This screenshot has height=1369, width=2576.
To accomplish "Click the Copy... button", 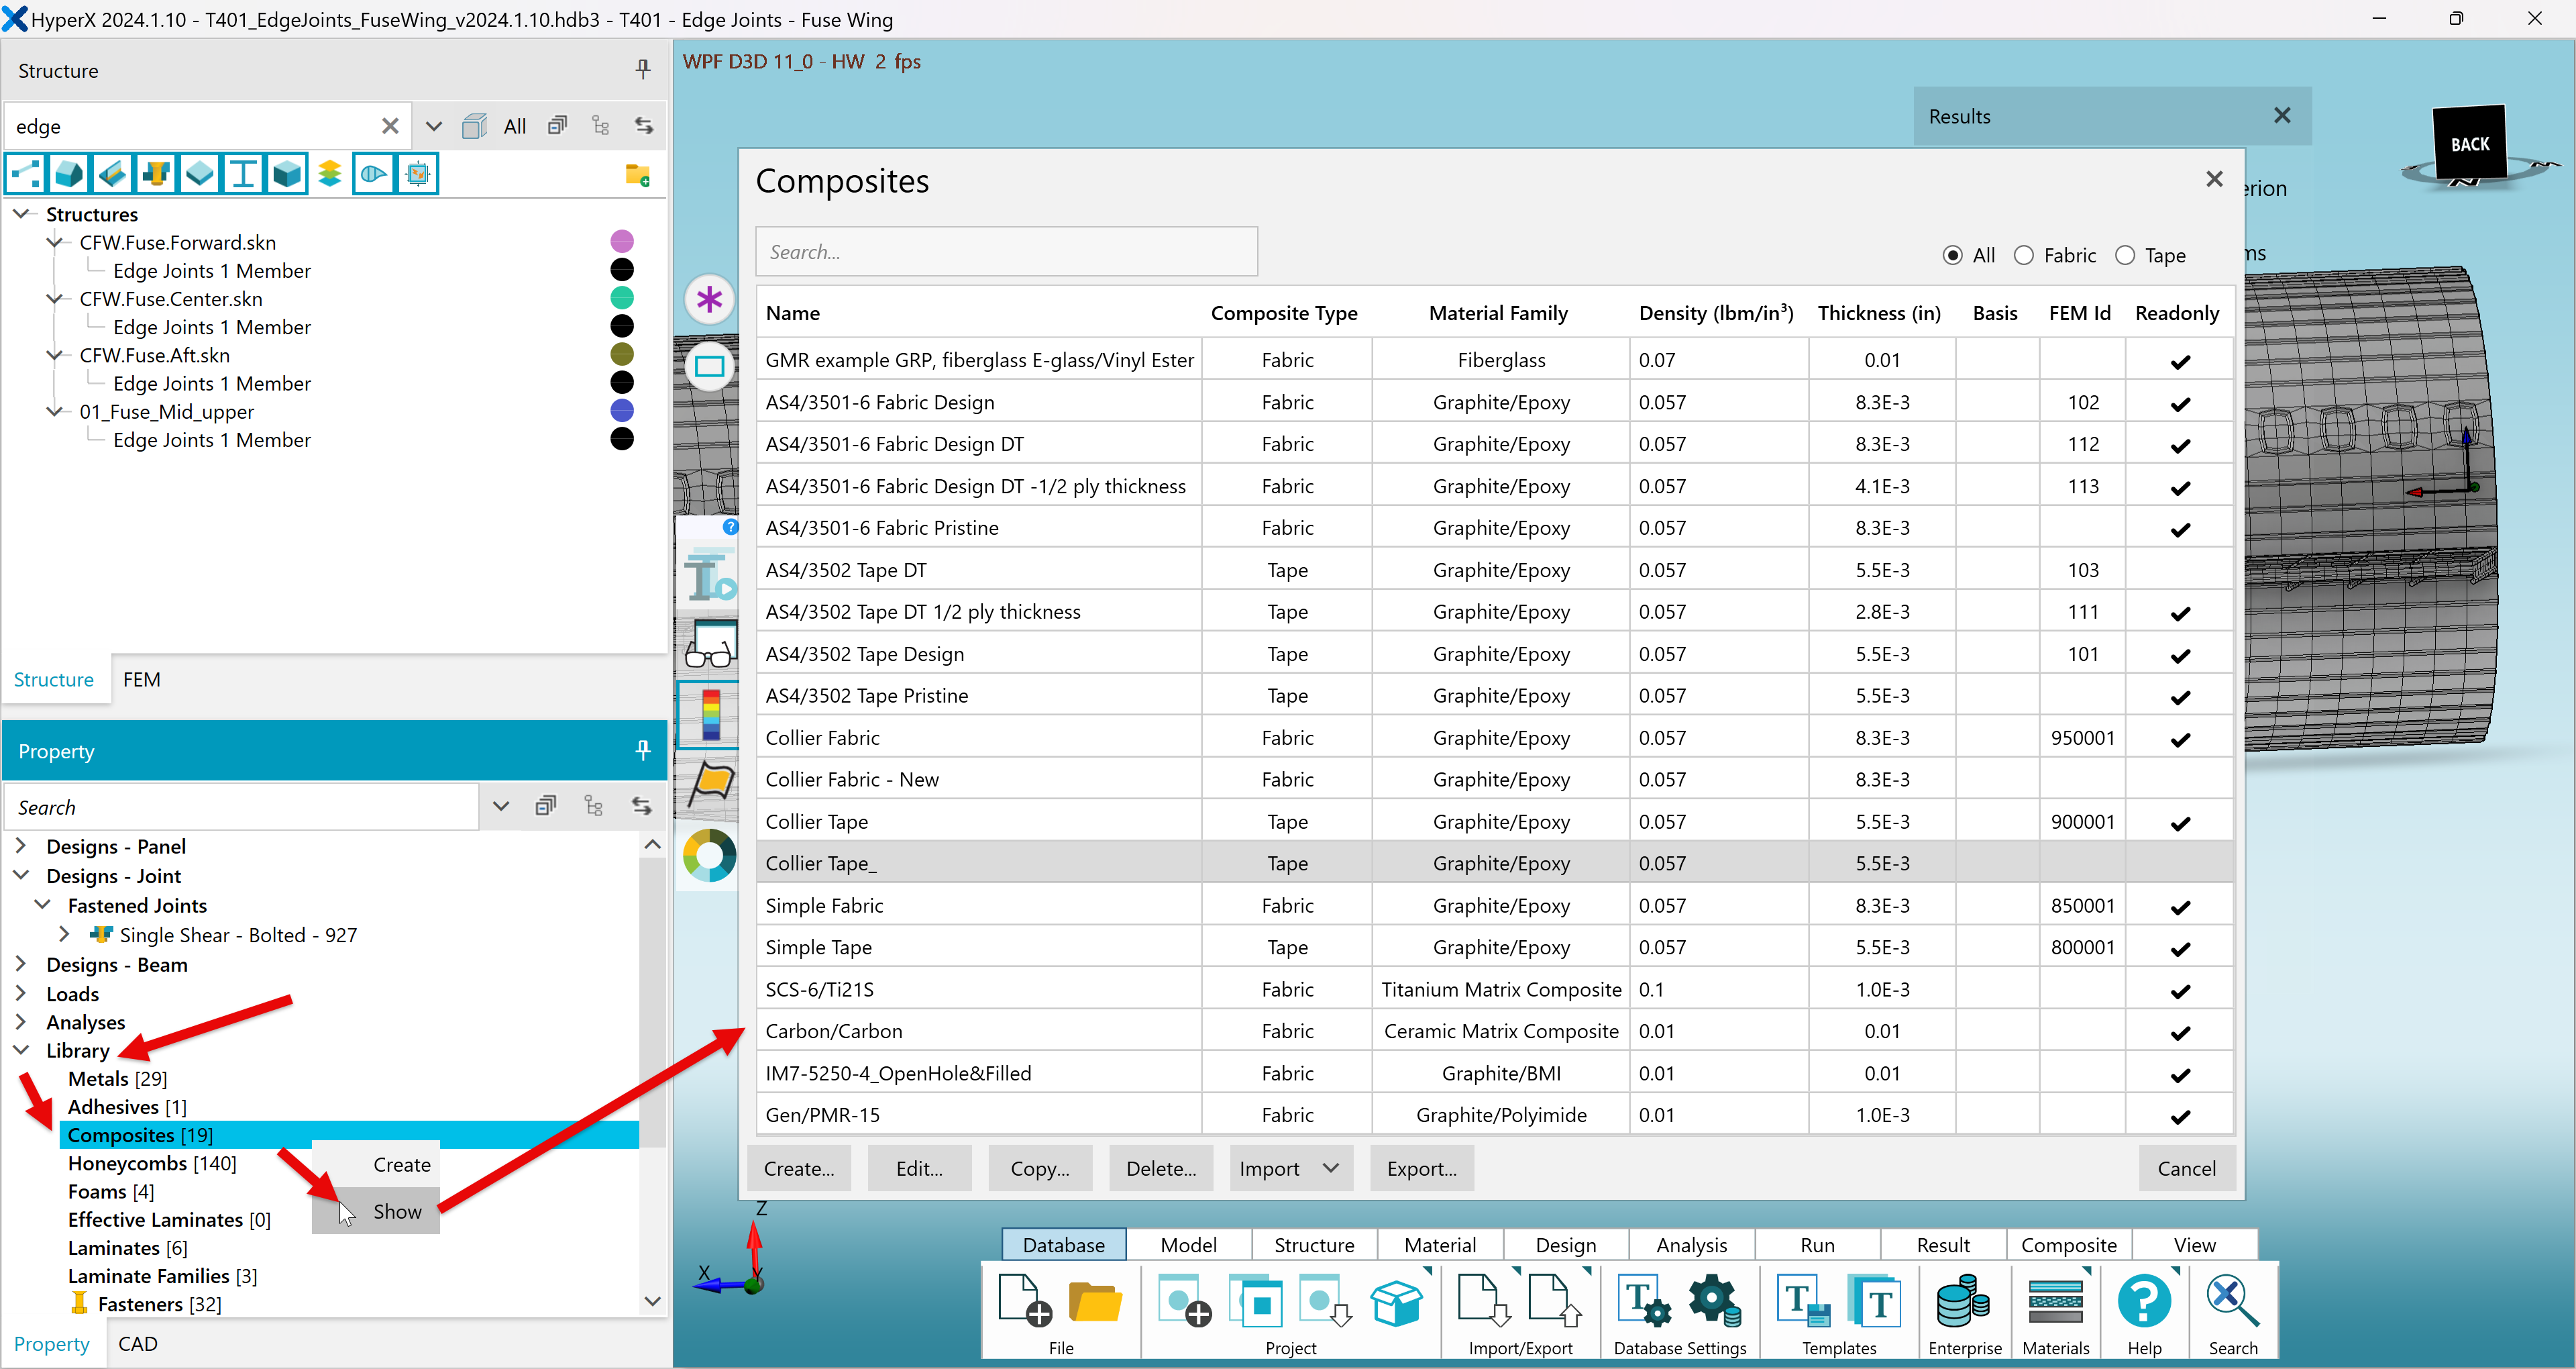I will (x=1040, y=1169).
